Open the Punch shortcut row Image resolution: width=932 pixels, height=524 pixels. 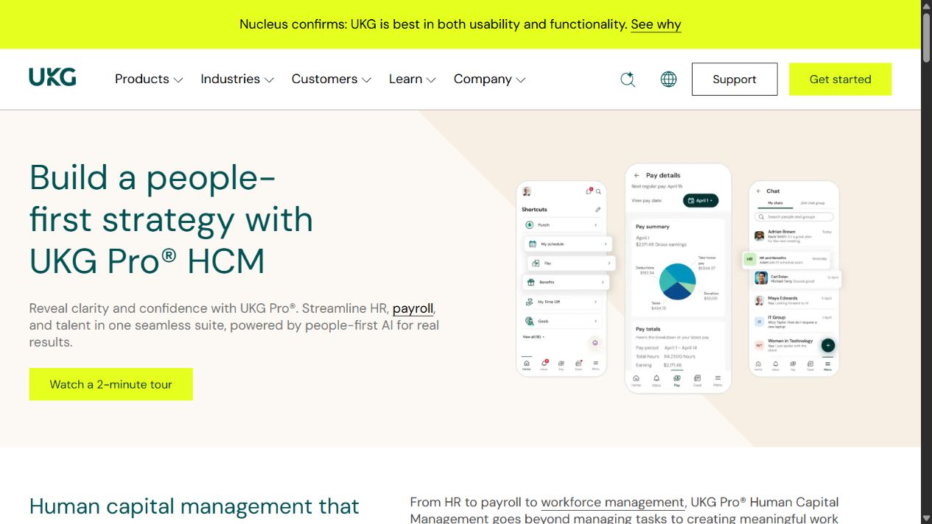point(562,224)
